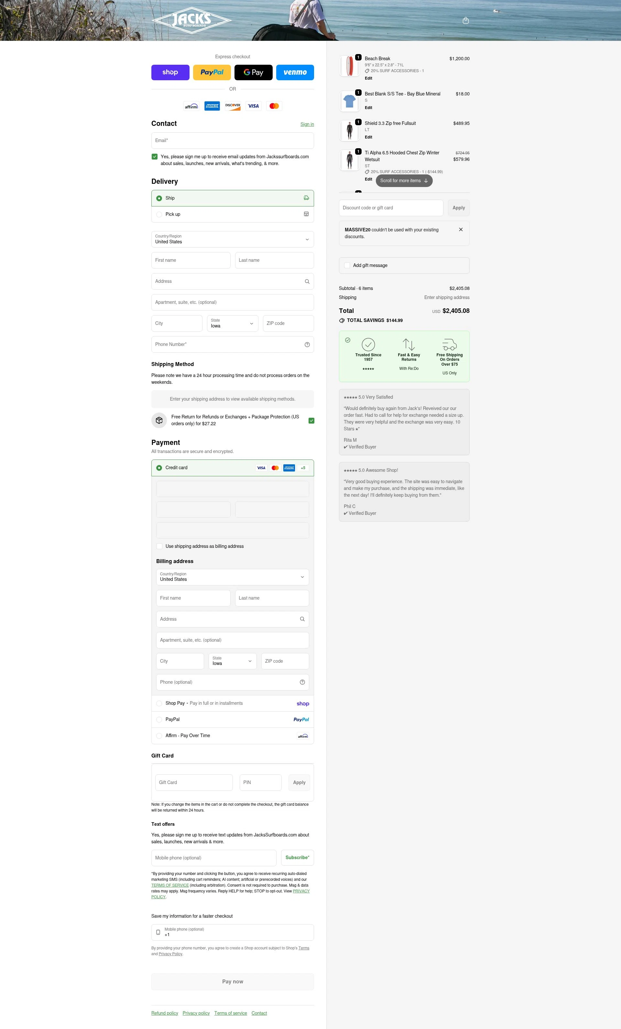
Task: Show more card brands via +5 badge
Action: (303, 468)
